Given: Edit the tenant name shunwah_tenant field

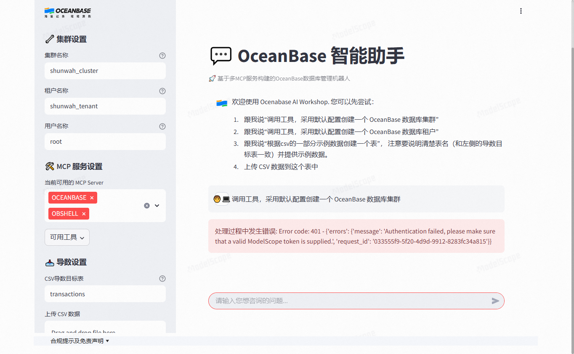Looking at the screenshot, I should [x=105, y=106].
